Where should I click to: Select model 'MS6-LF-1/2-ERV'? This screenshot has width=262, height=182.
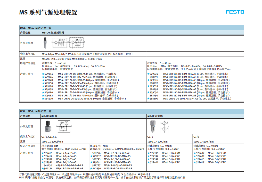pyautogui.click(x=217, y=162)
